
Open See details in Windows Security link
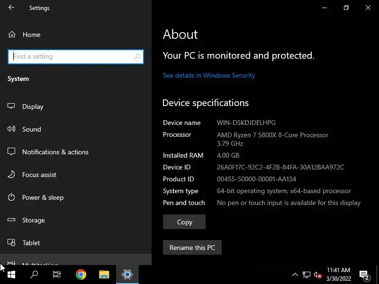point(209,75)
